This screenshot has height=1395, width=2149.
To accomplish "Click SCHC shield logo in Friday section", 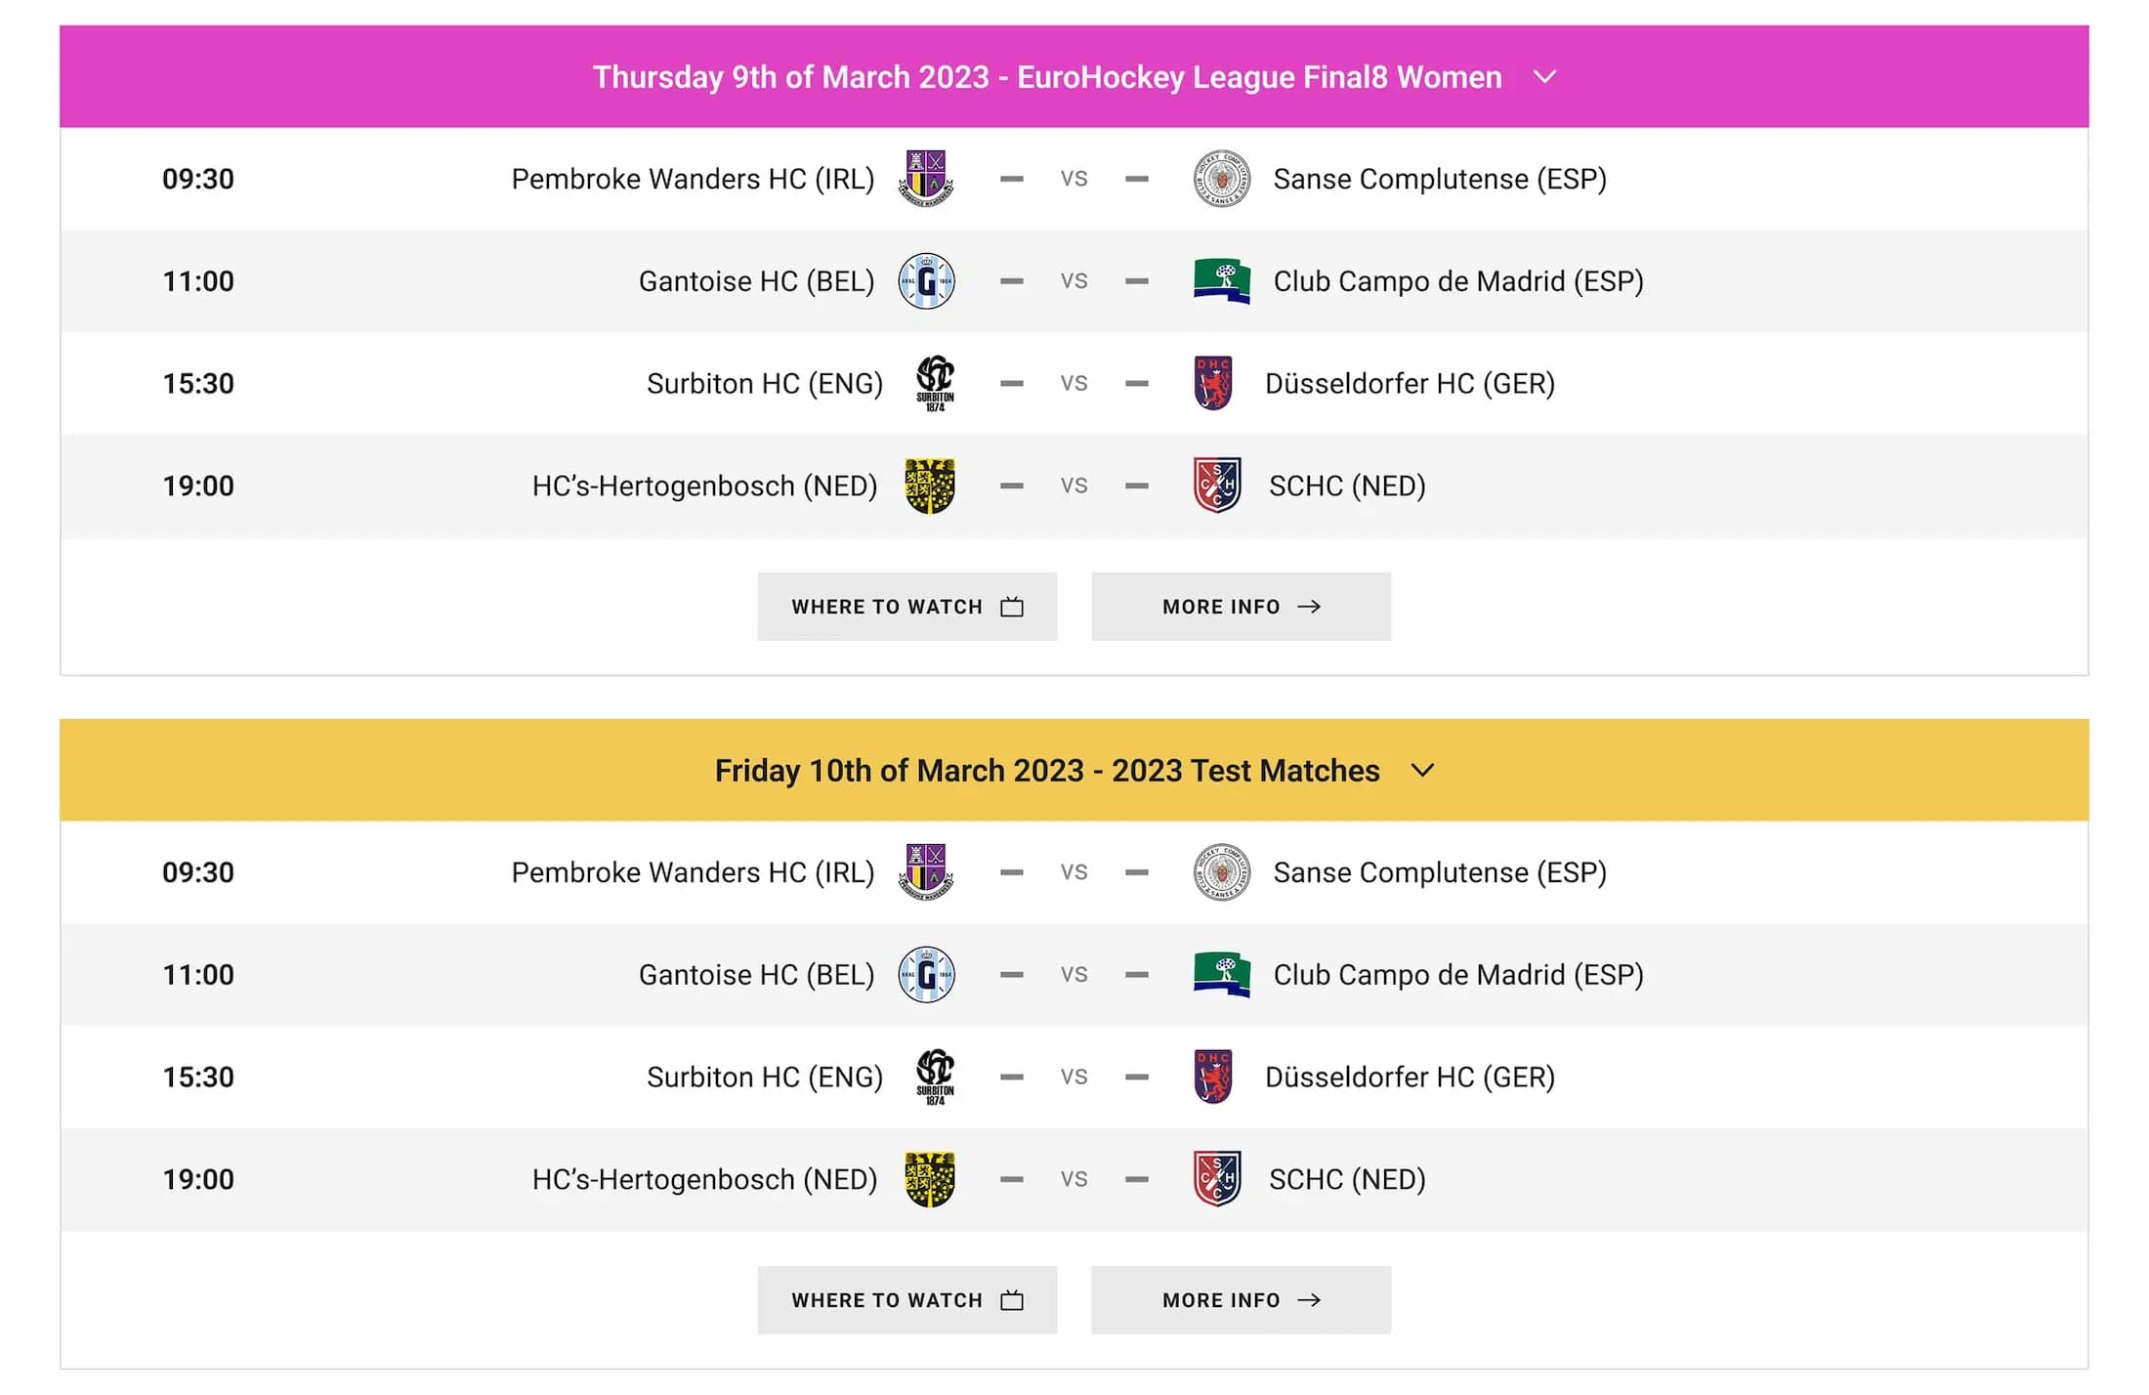I will (x=1217, y=1179).
